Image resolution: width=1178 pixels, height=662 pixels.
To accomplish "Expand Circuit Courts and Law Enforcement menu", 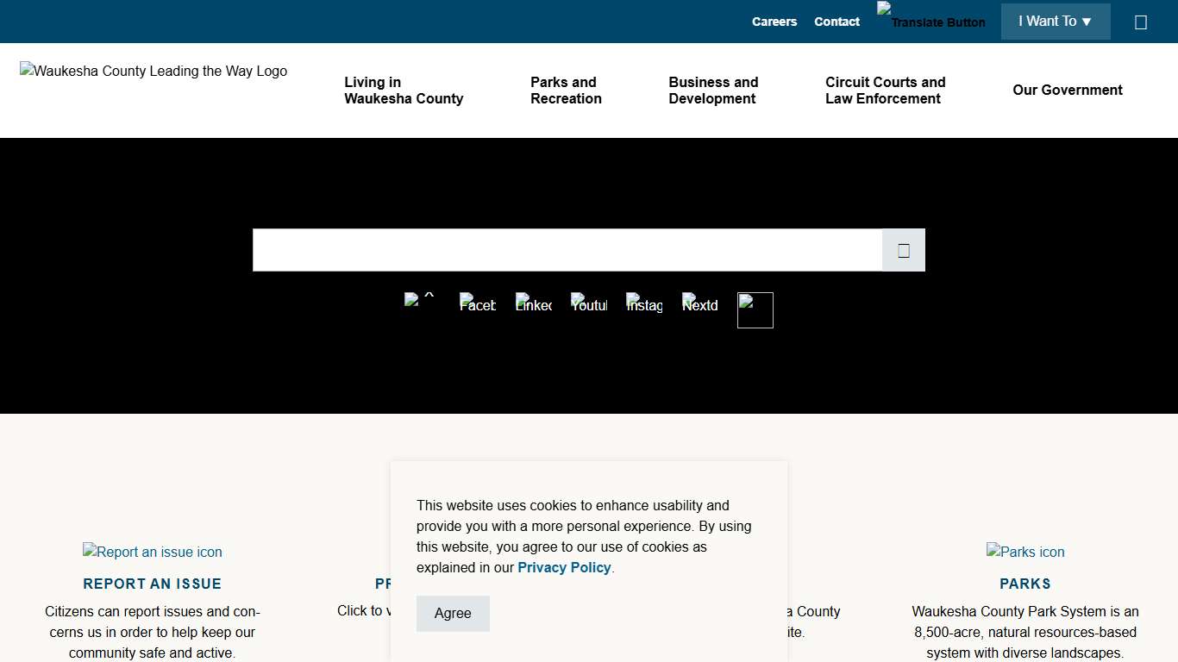I will pos(885,91).
